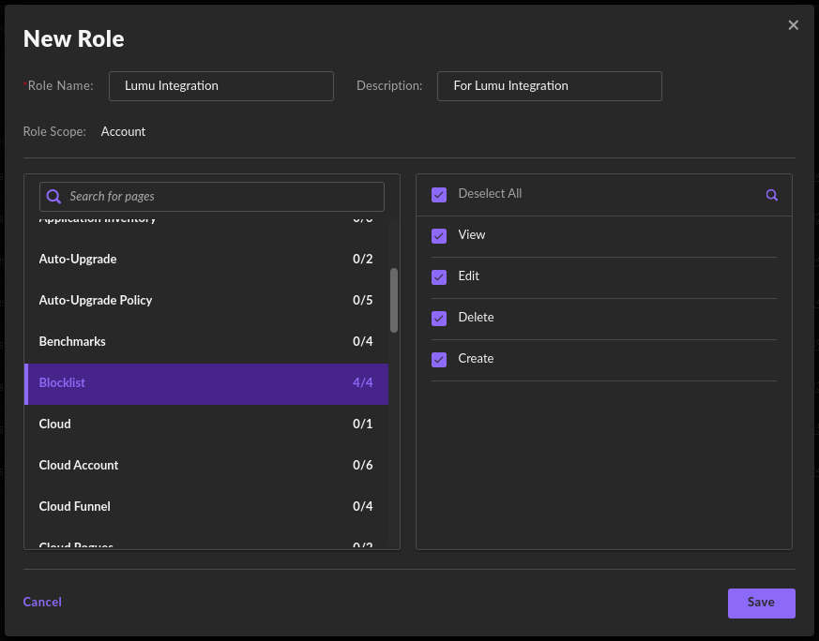Click the Role Name input field
Viewport: 819px width, 641px height.
tap(221, 86)
